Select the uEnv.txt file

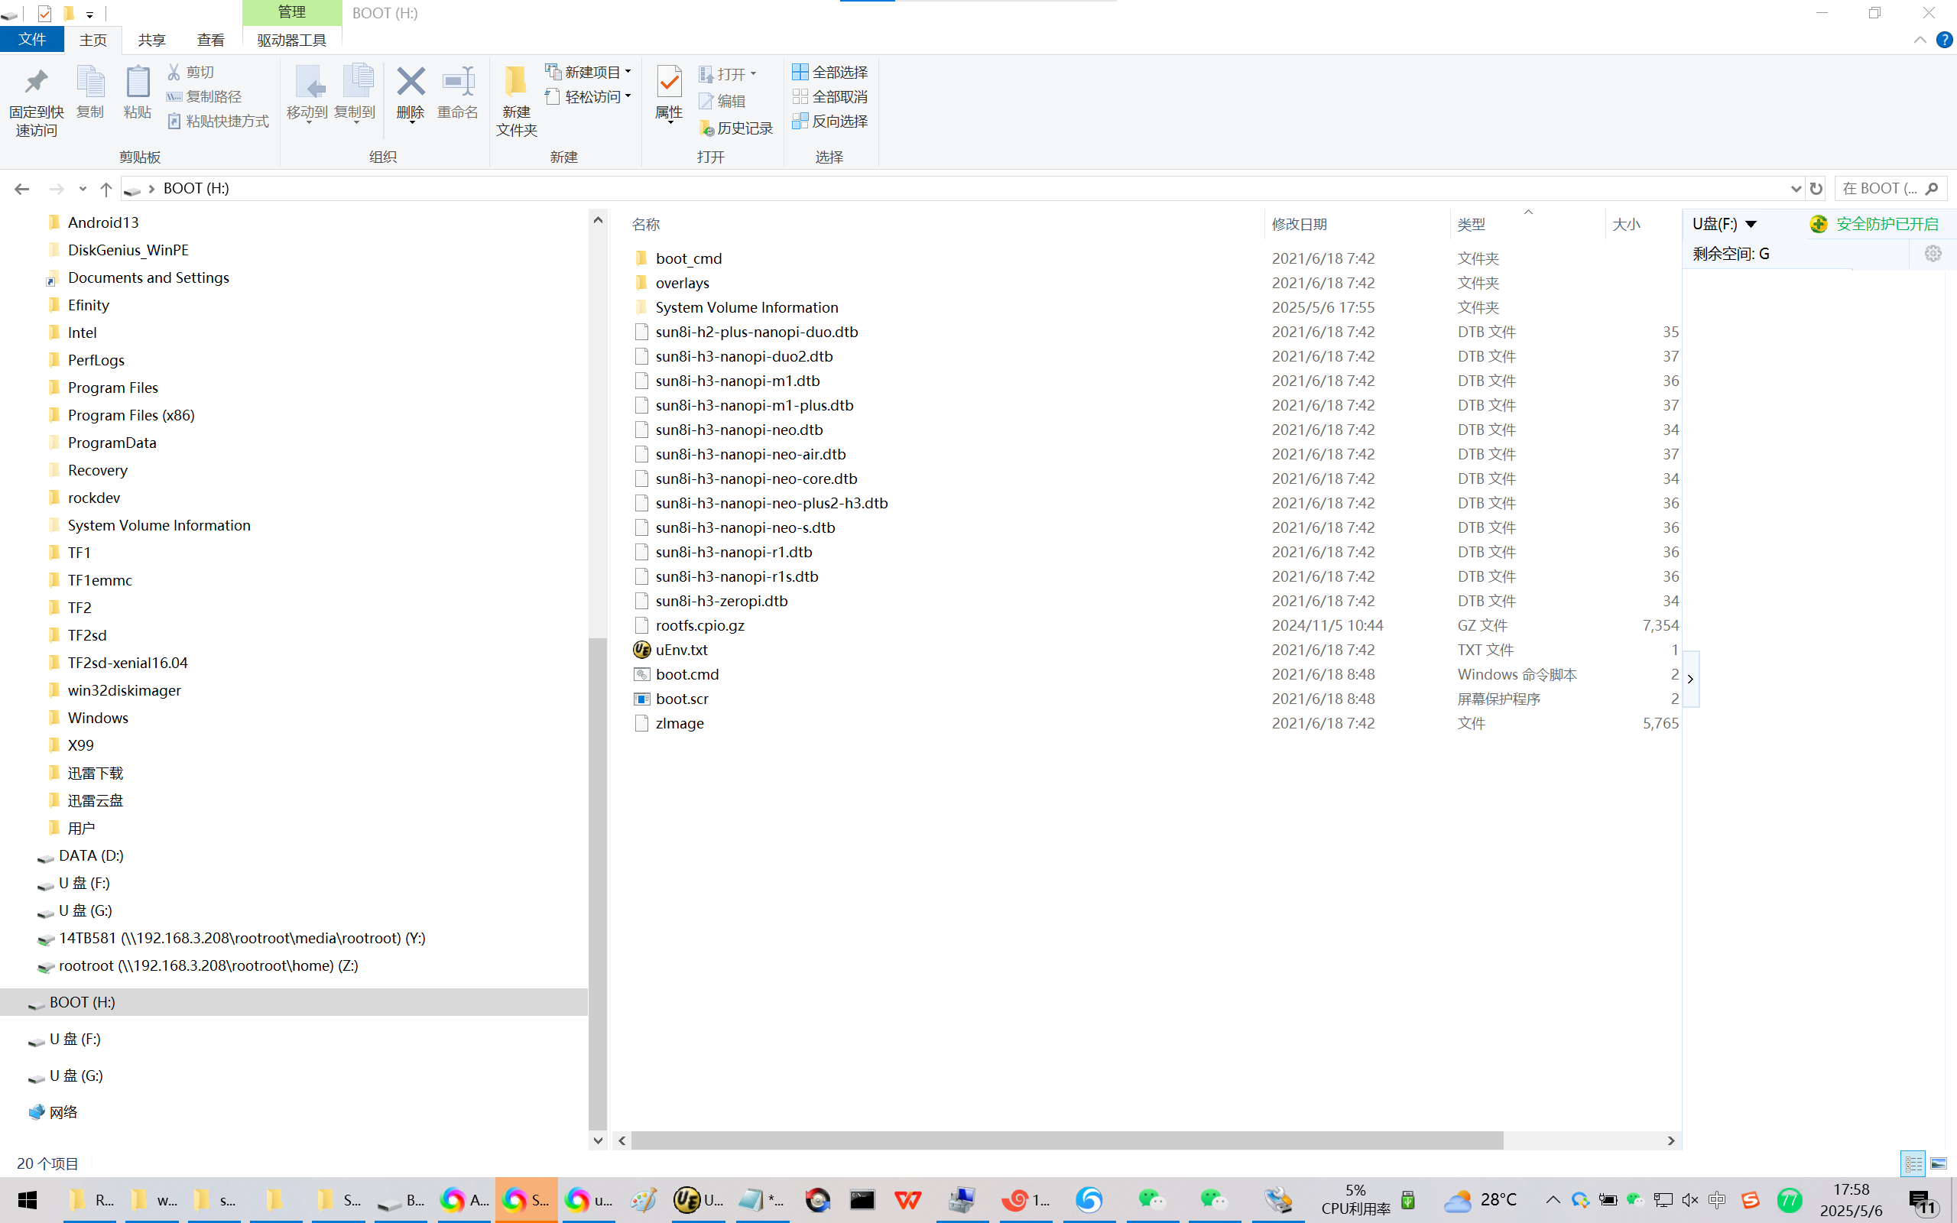tap(681, 650)
